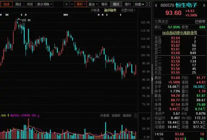Click the magenta down arrow after MAVOL2 value
Screen dimensions: 207x140
click(x=39, y=116)
